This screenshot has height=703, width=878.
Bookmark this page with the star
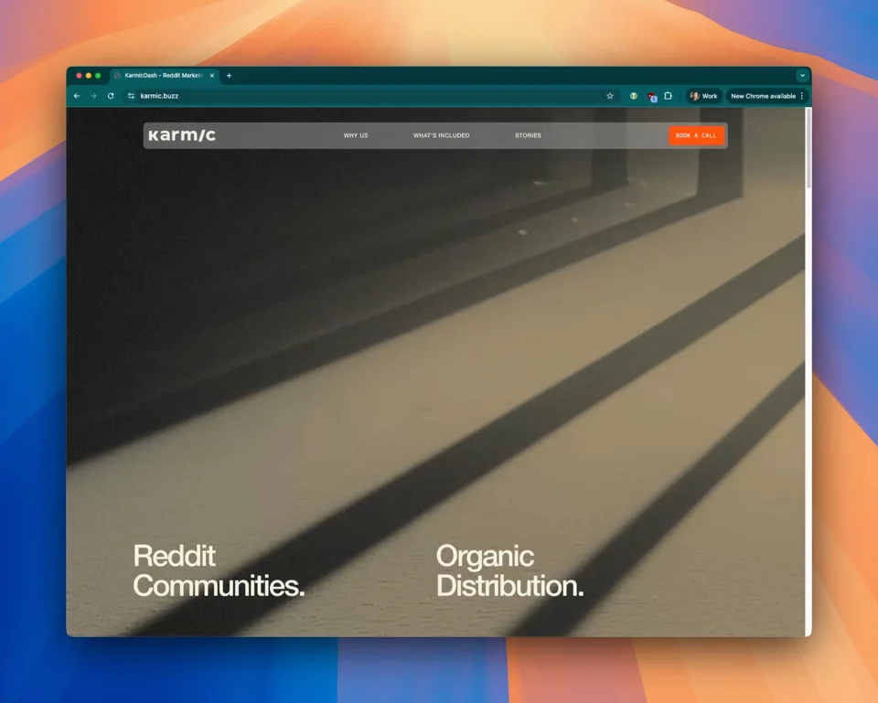610,96
